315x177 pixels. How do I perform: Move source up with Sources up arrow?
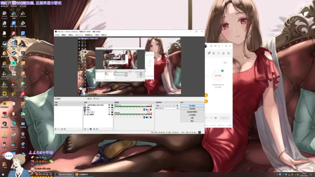point(94,129)
